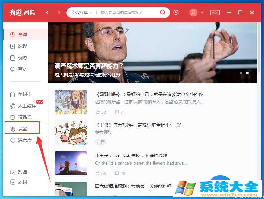Screen dimensions: 264x199
Task: Go back with the left arrow
Action: tap(48, 13)
